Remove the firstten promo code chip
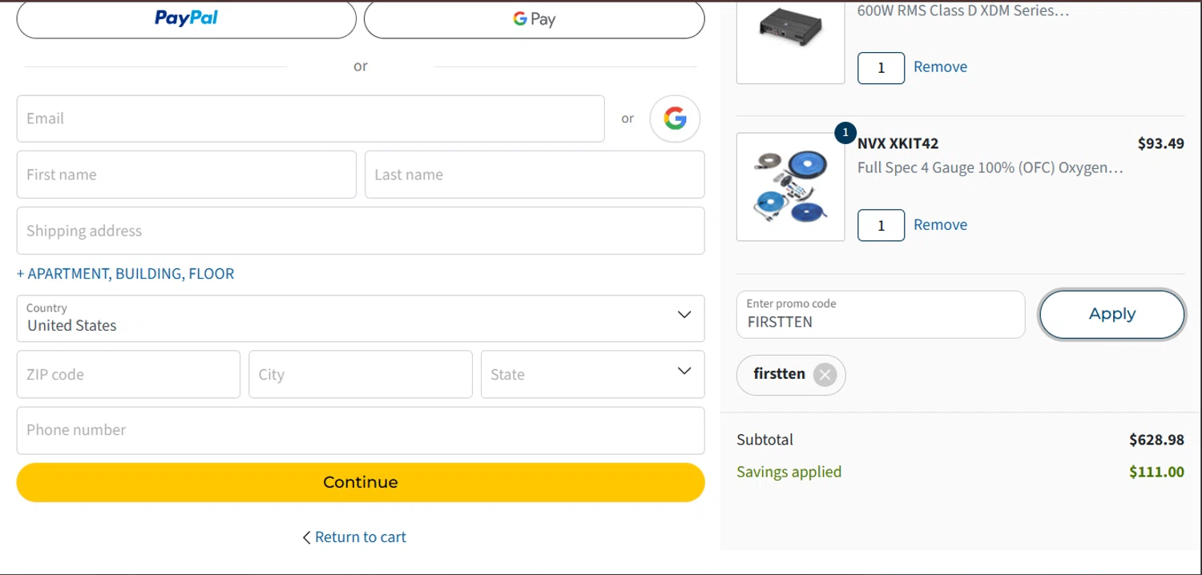This screenshot has width=1202, height=575. click(x=825, y=375)
